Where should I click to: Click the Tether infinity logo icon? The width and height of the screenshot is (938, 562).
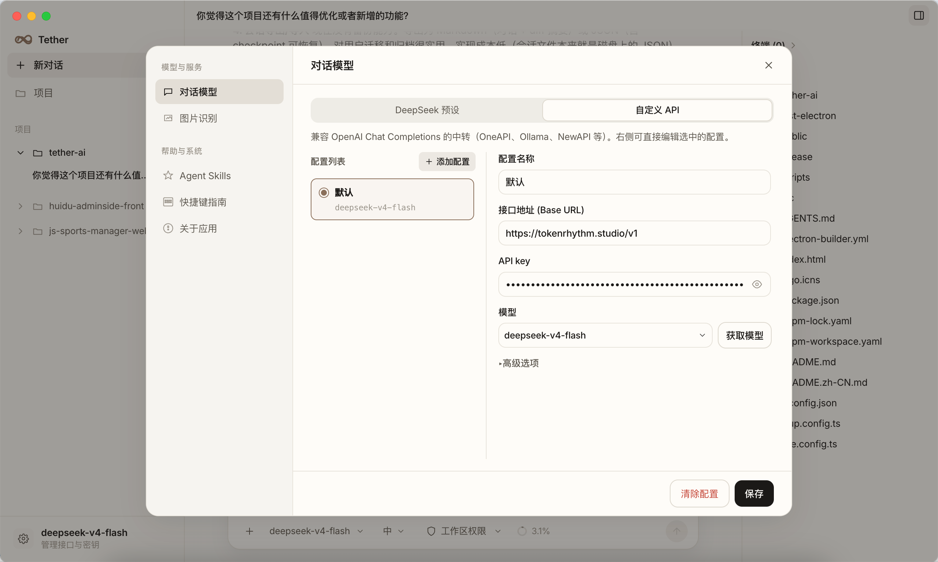(23, 40)
